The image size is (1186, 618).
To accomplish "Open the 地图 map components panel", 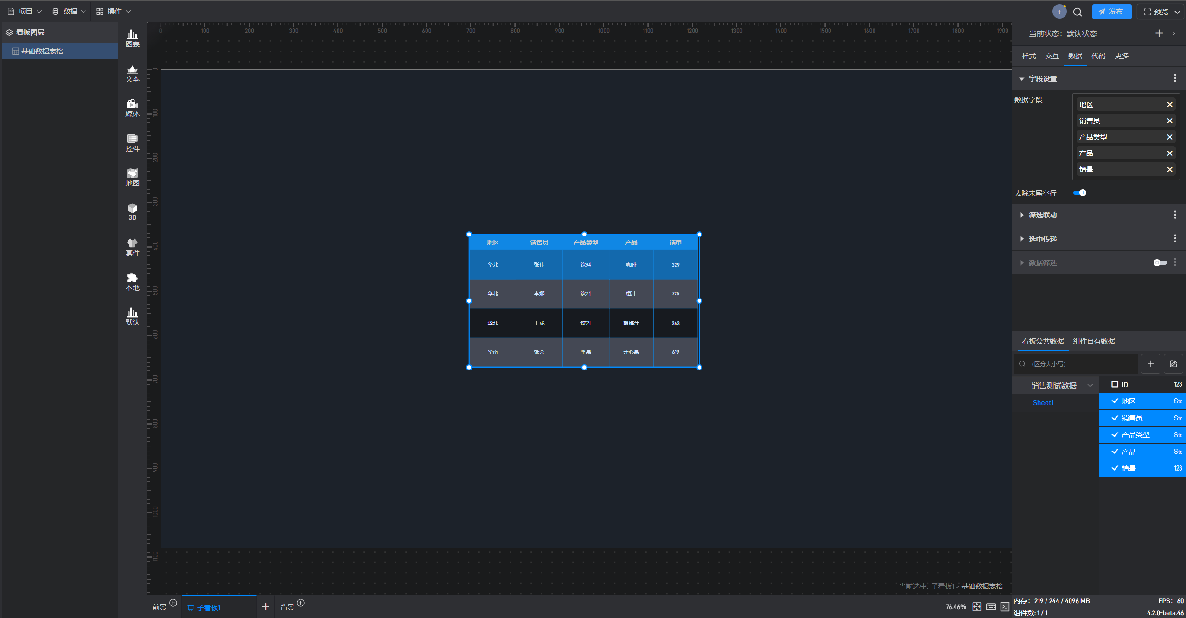I will (132, 177).
